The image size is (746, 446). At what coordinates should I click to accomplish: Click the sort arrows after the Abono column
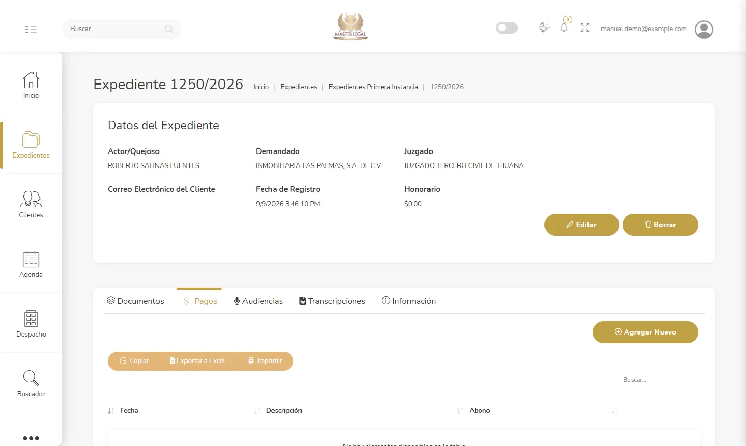[614, 411]
